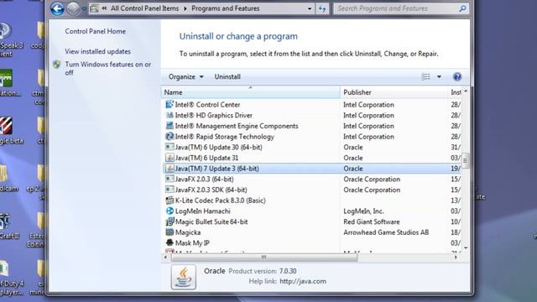Open Control Panel Home
537x302 pixels.
coord(95,31)
